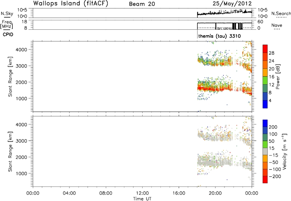Screen dimensions: 291x201
Task: Click the 'themis (tau) 3310' CPID text
Action: click(220, 36)
